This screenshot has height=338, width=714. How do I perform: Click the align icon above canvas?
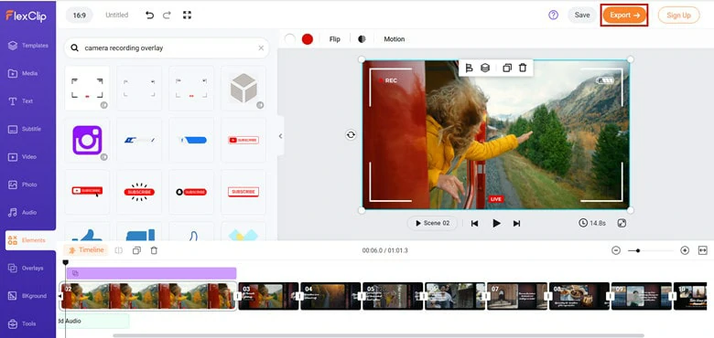[x=469, y=69]
